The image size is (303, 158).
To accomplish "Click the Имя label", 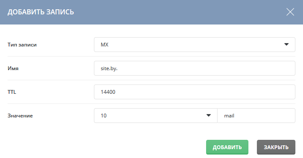I will click(13, 68).
